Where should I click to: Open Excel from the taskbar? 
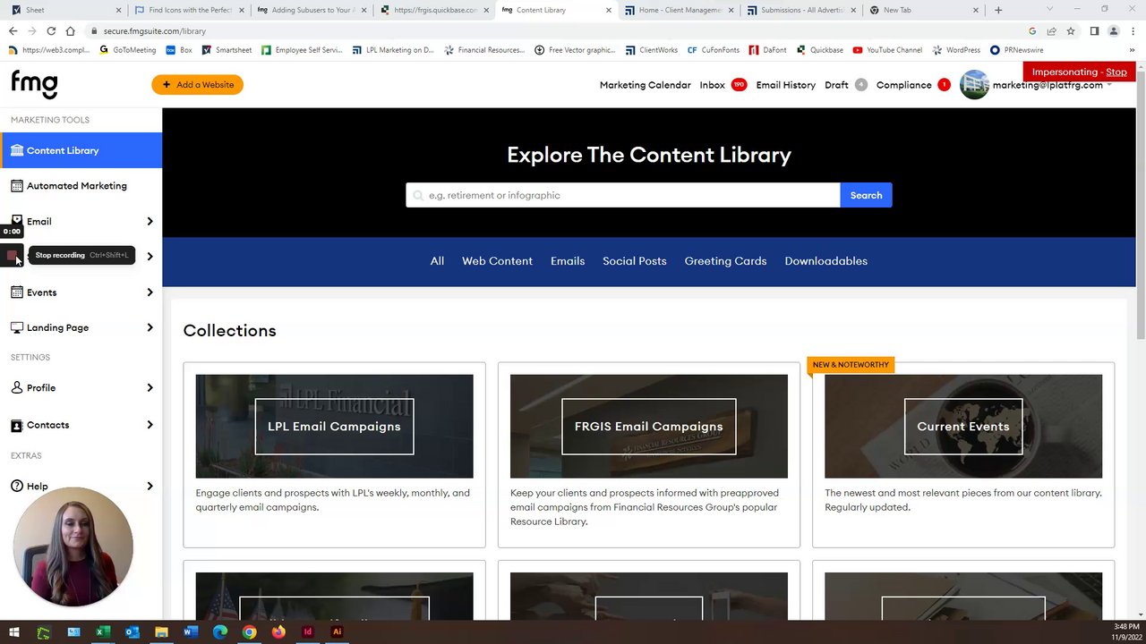pyautogui.click(x=103, y=632)
